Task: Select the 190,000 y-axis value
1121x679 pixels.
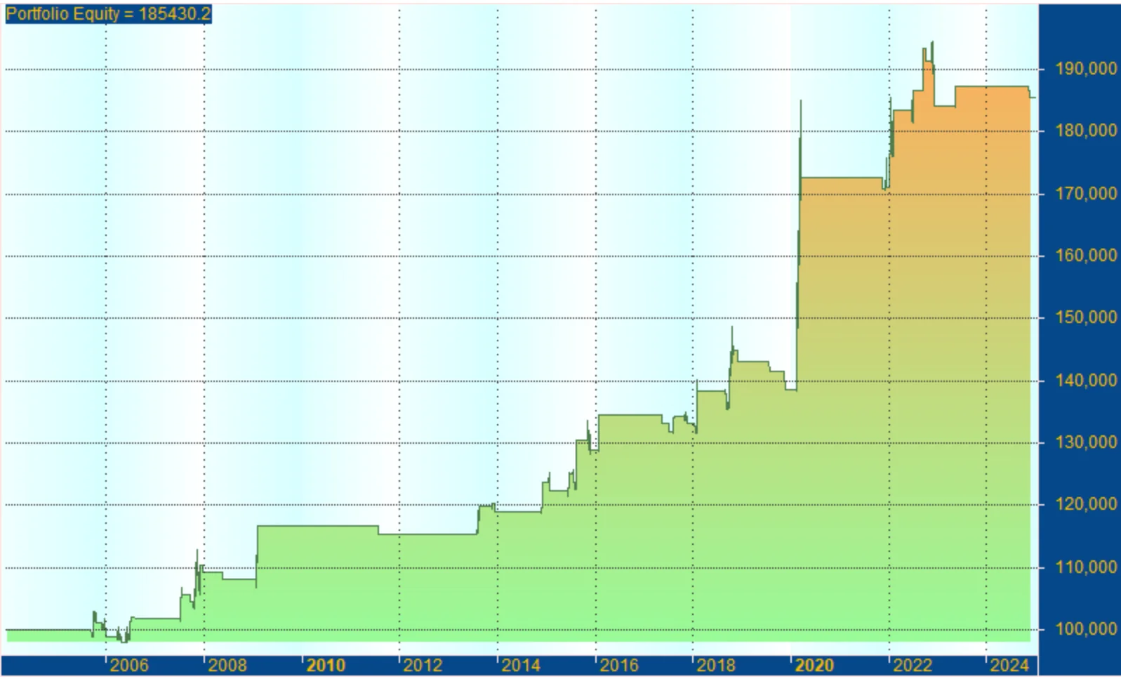Action: 1086,69
